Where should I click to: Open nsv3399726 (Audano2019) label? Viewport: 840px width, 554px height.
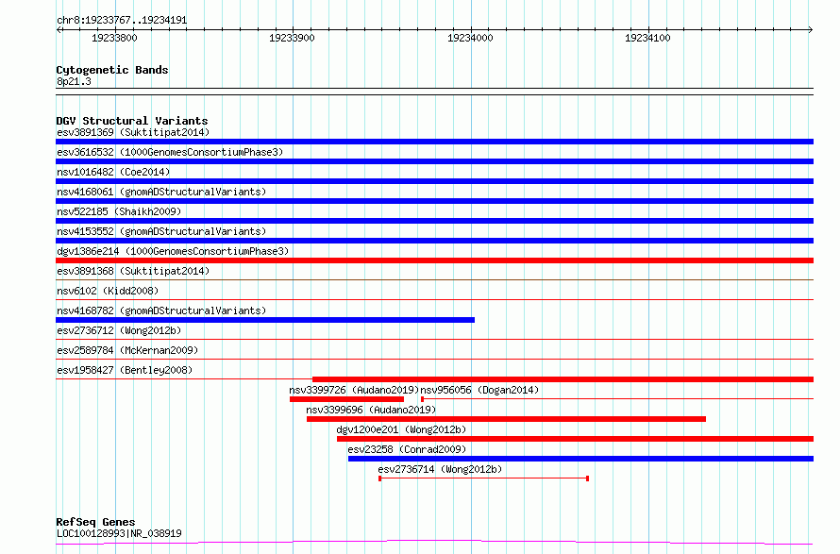pos(354,390)
